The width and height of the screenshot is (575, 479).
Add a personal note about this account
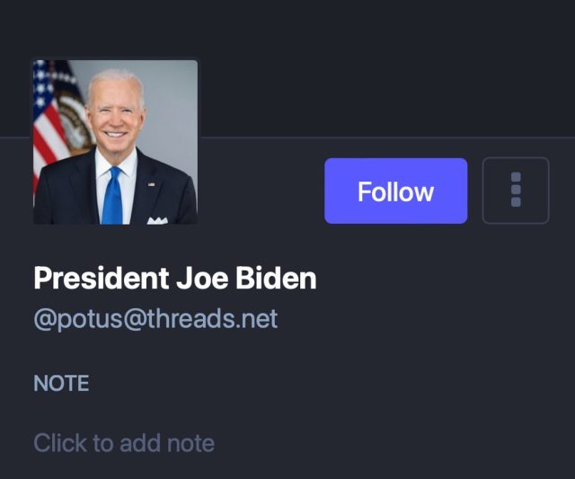124,443
